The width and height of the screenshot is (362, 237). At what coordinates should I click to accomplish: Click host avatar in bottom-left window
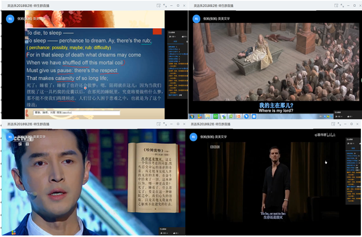(10, 137)
